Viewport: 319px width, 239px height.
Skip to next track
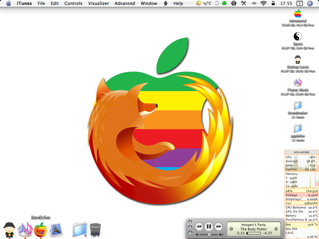(x=218, y=227)
